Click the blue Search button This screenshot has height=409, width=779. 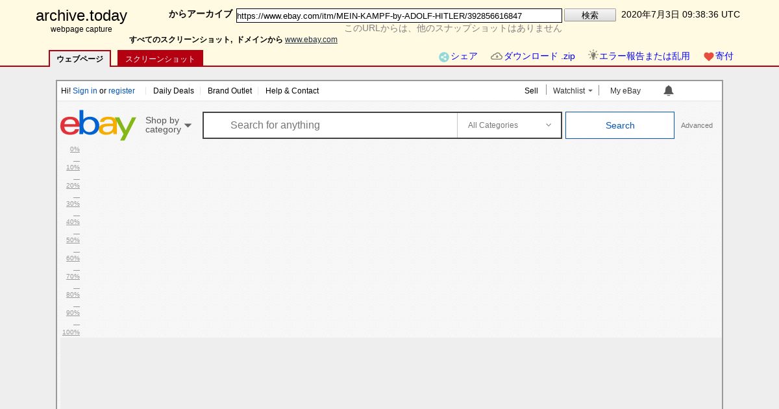(x=620, y=125)
